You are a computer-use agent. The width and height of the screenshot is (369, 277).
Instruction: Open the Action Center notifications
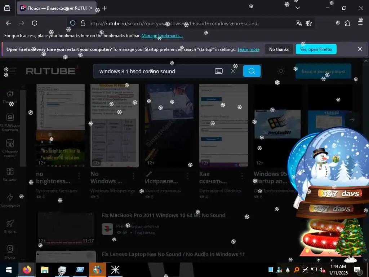pos(357,270)
